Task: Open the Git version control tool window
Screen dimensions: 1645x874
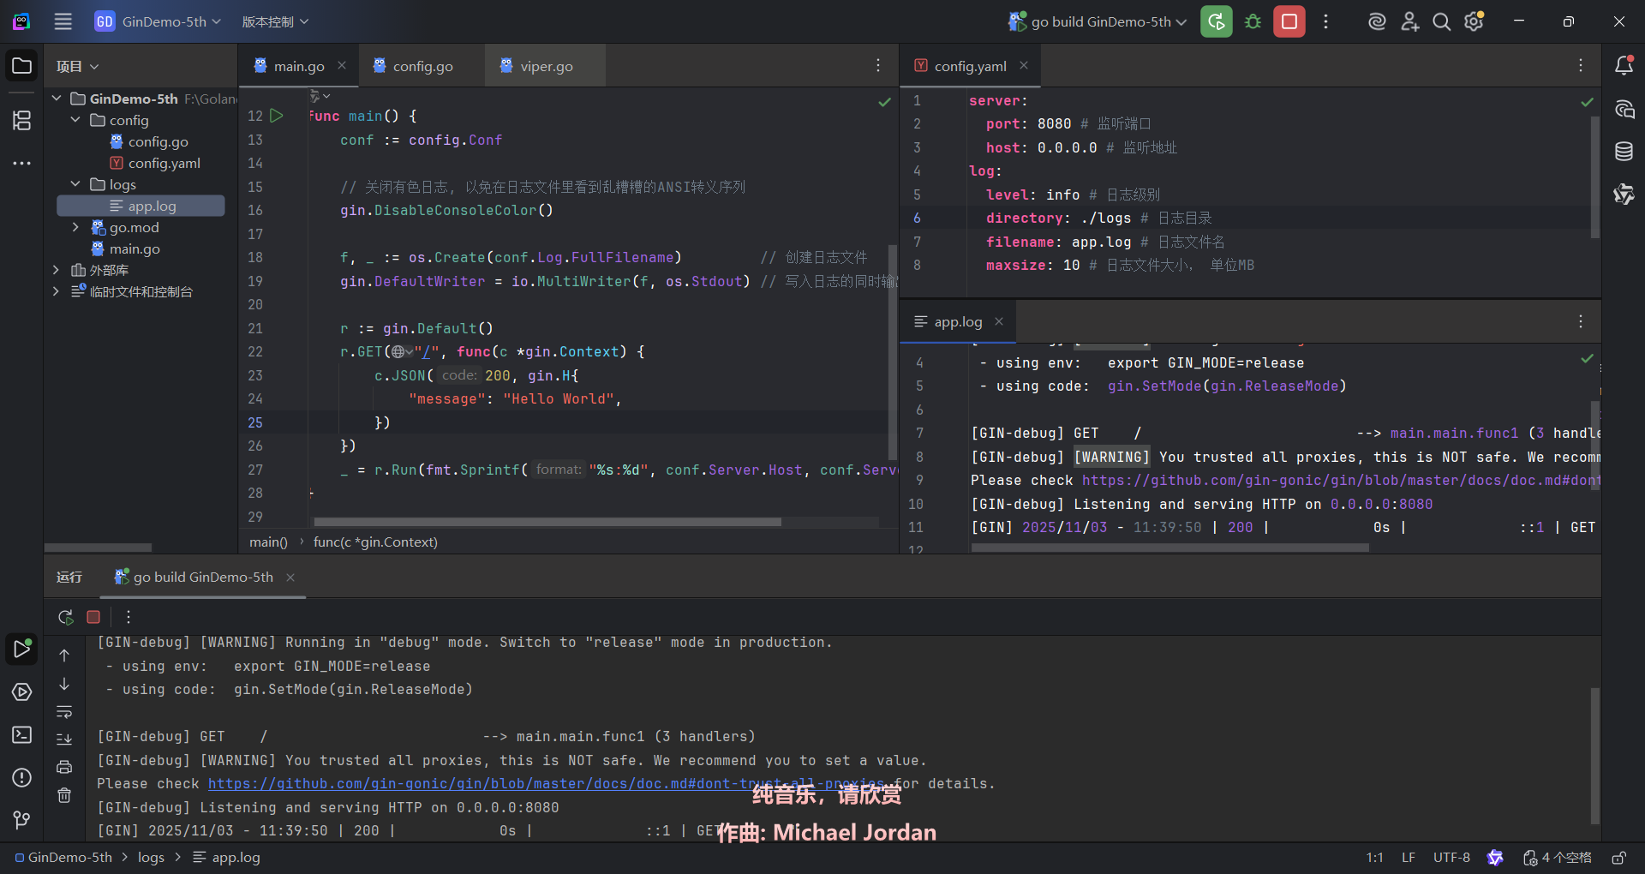Action: click(21, 820)
